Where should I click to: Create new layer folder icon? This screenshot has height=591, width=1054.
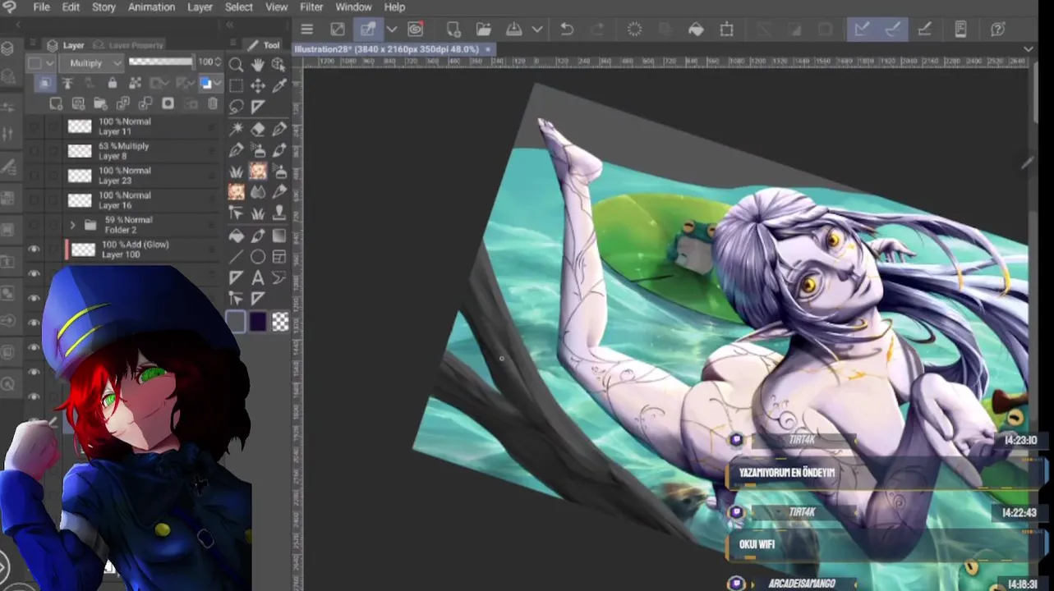pyautogui.click(x=100, y=103)
